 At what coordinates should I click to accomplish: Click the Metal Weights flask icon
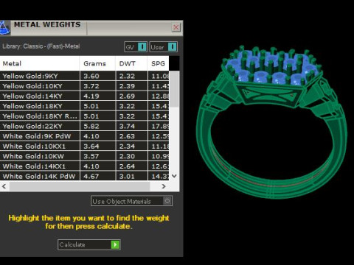4,28
